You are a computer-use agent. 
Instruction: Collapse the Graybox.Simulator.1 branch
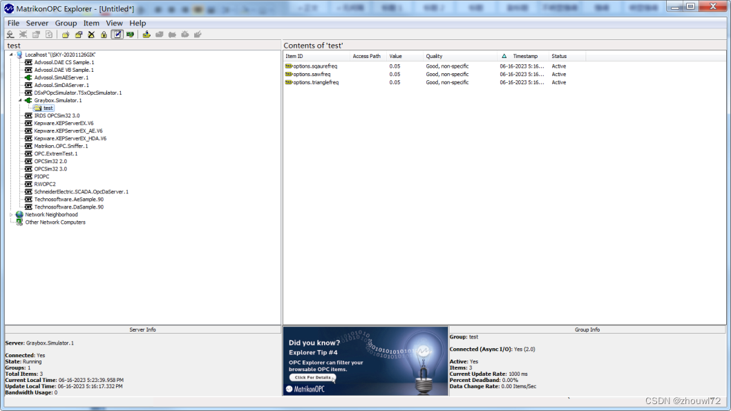click(21, 99)
